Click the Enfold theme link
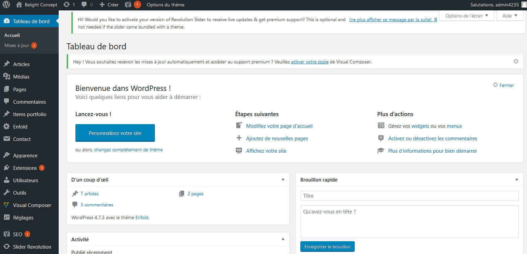The image size is (527, 254). tap(142, 217)
